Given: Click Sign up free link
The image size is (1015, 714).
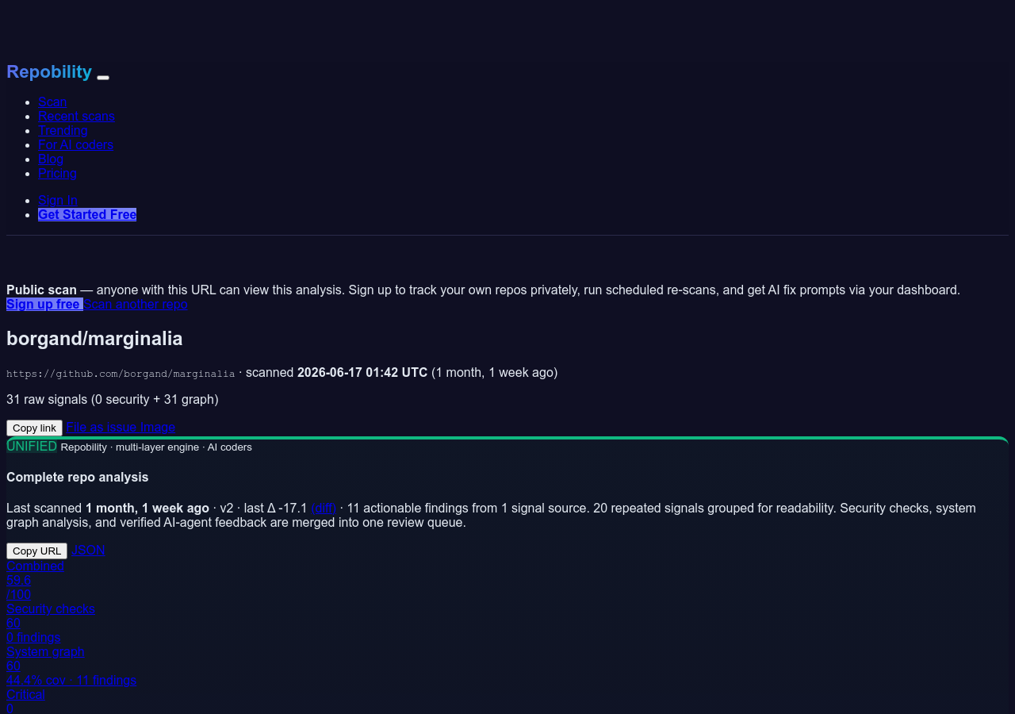Looking at the screenshot, I should click(x=44, y=304).
